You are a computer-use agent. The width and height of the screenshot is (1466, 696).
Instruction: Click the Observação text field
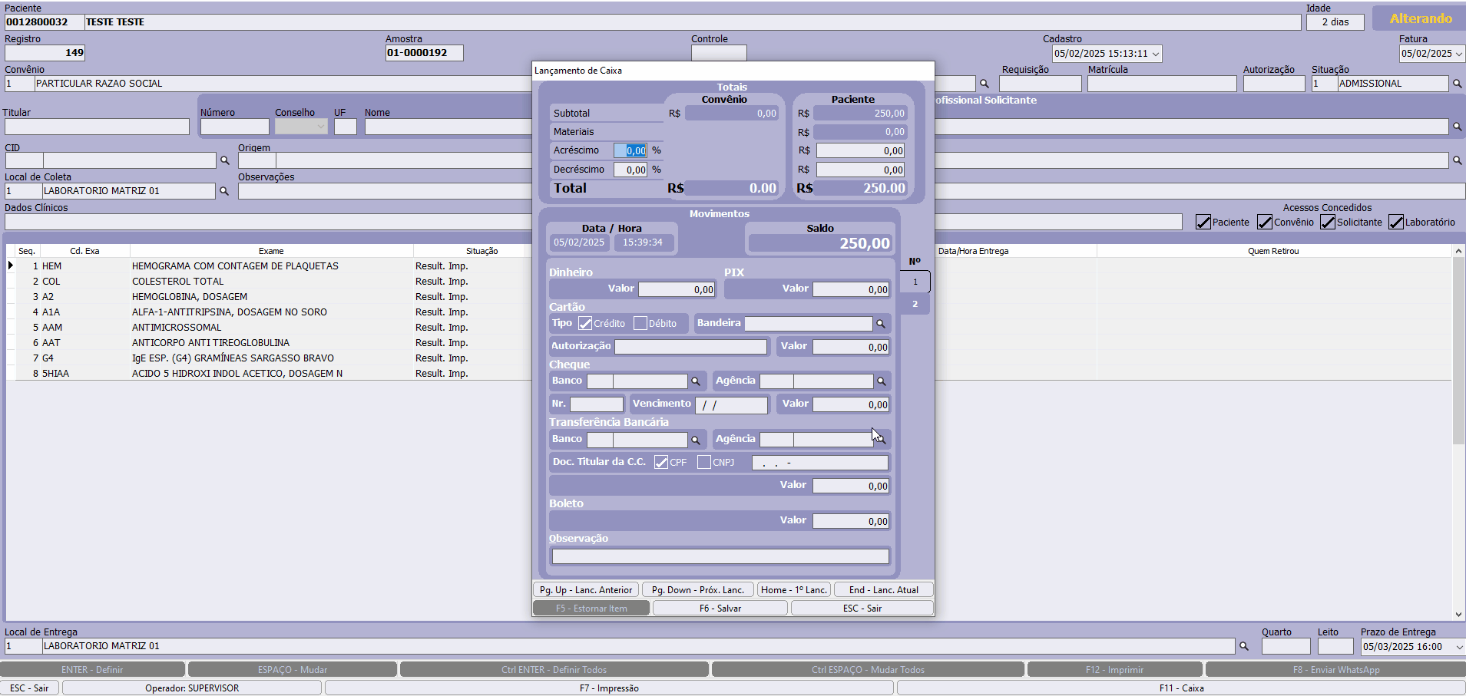720,556
